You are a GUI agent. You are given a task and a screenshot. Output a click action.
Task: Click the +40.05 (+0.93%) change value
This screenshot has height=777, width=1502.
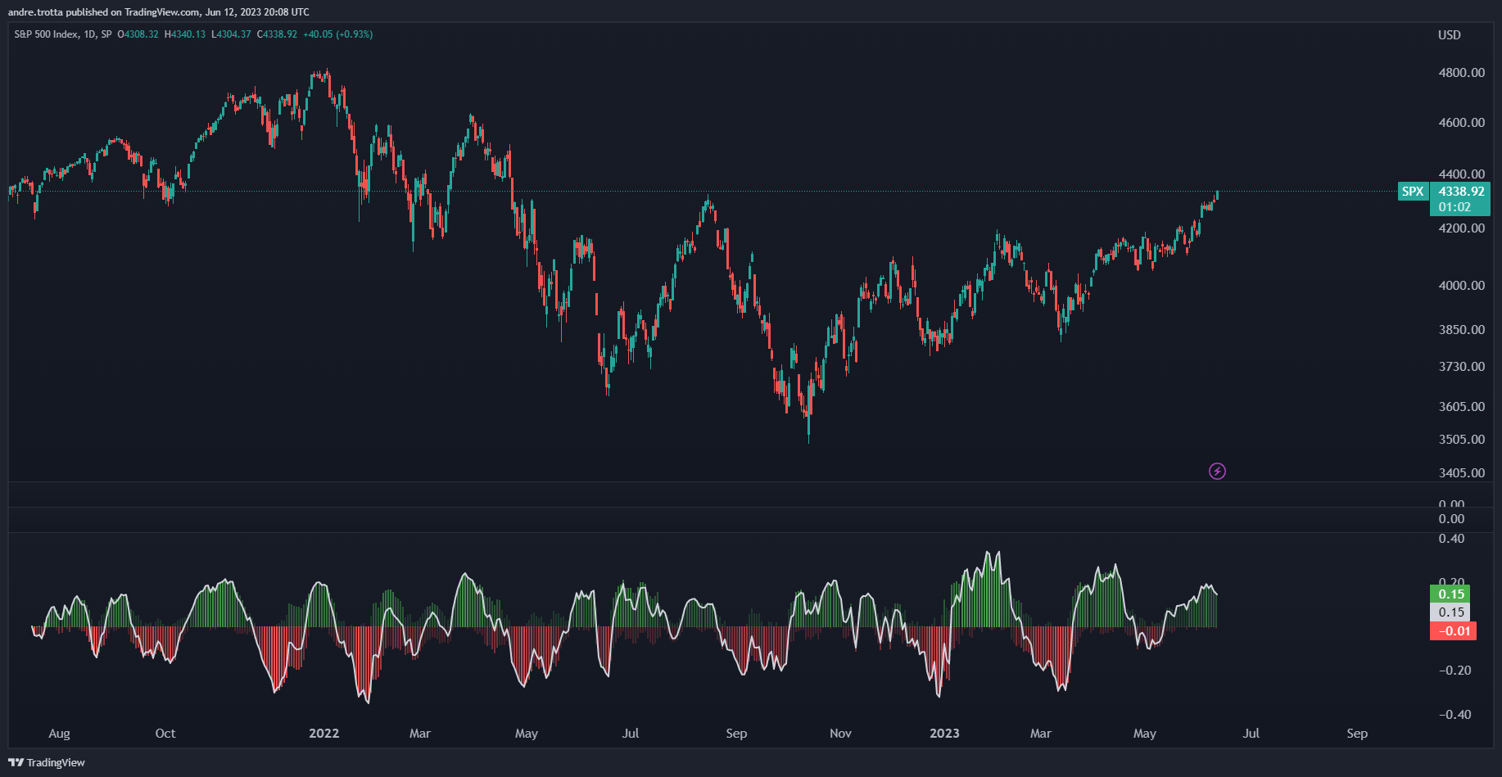337,34
